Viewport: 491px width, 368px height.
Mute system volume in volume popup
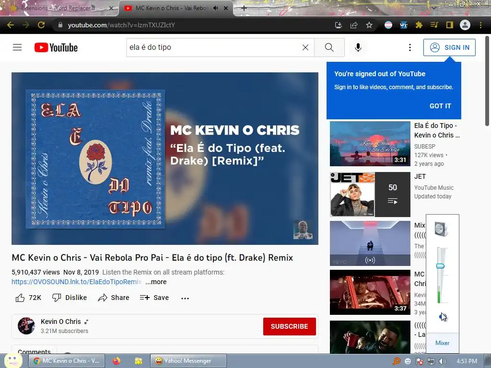coord(443,317)
